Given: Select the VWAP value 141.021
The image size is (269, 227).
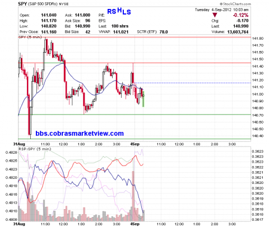Looking at the screenshot, I should tap(120, 32).
